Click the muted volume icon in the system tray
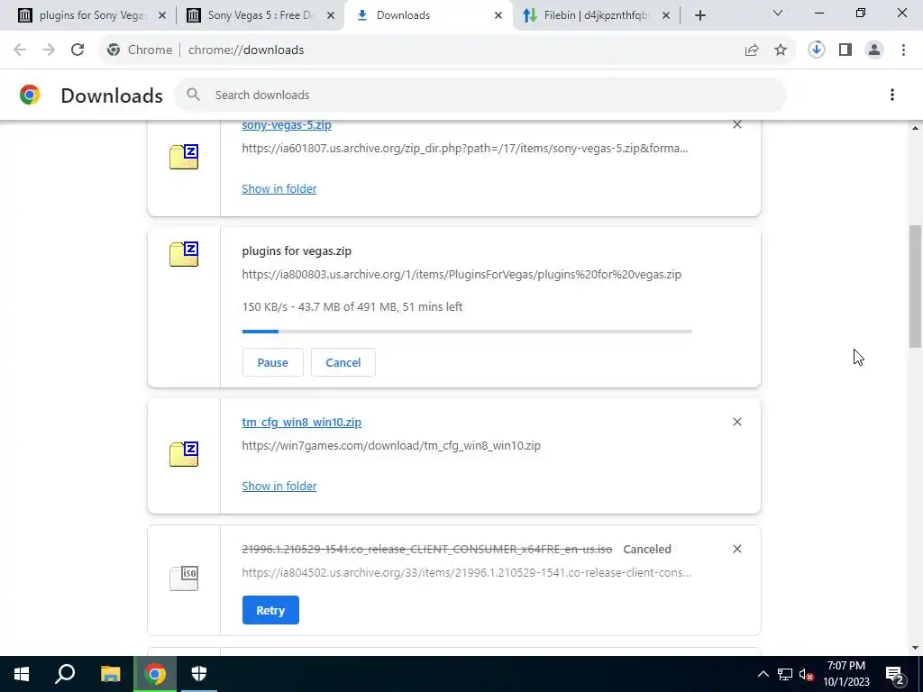 tap(806, 674)
